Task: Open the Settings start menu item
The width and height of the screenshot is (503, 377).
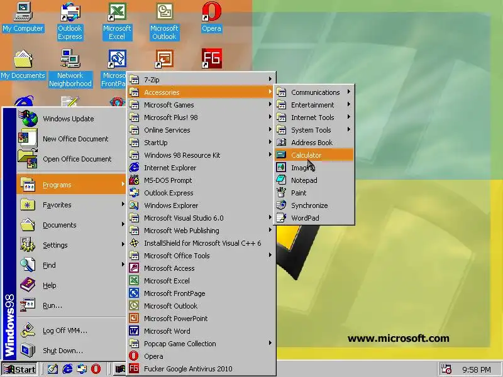Action: [71, 245]
